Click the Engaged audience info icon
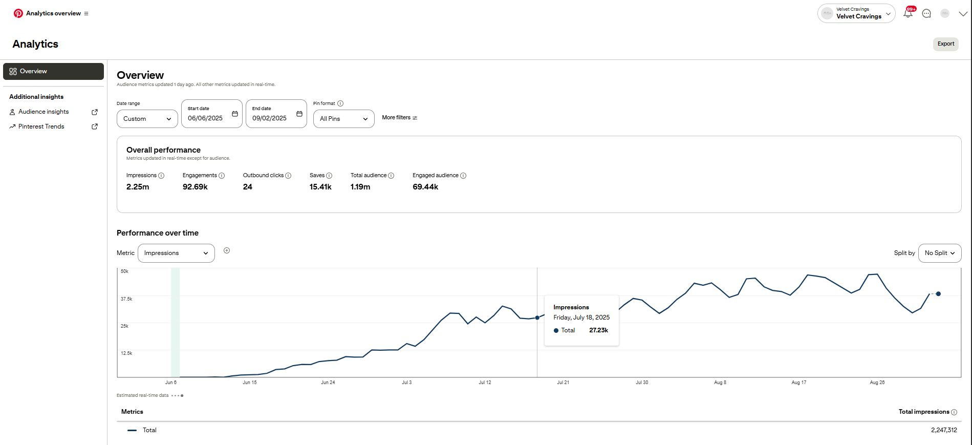Image resolution: width=972 pixels, height=445 pixels. (463, 176)
